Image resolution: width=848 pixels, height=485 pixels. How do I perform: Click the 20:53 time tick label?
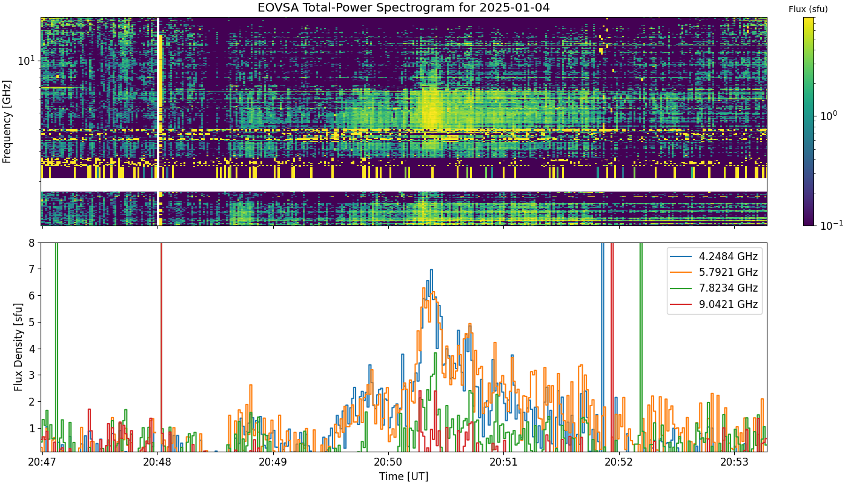coord(734,462)
